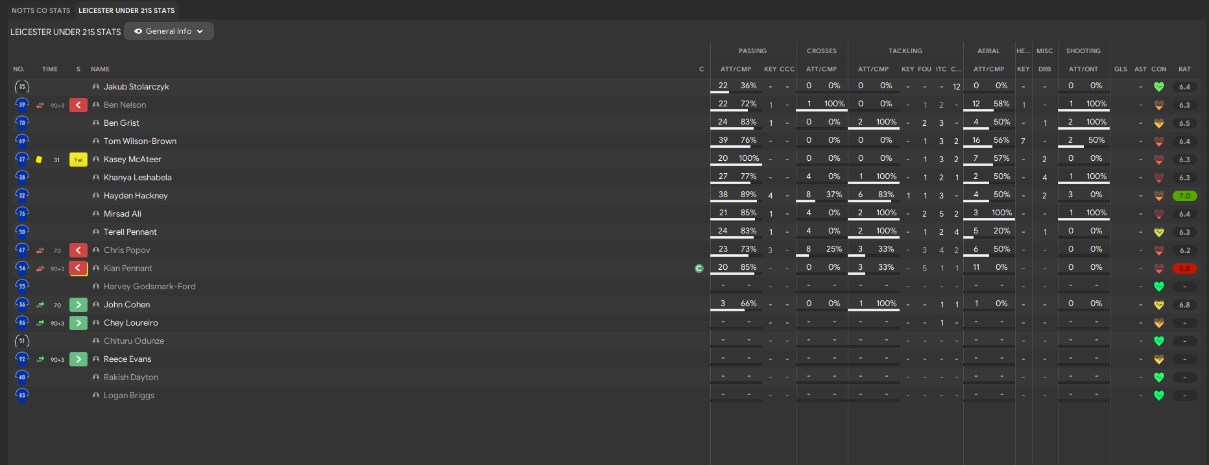
Task: Click Ben Grist's condition heart icon
Action: (x=1159, y=123)
